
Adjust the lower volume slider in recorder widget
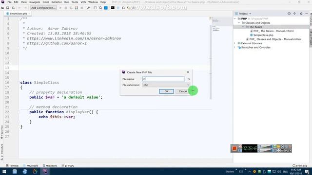[x=267, y=150]
